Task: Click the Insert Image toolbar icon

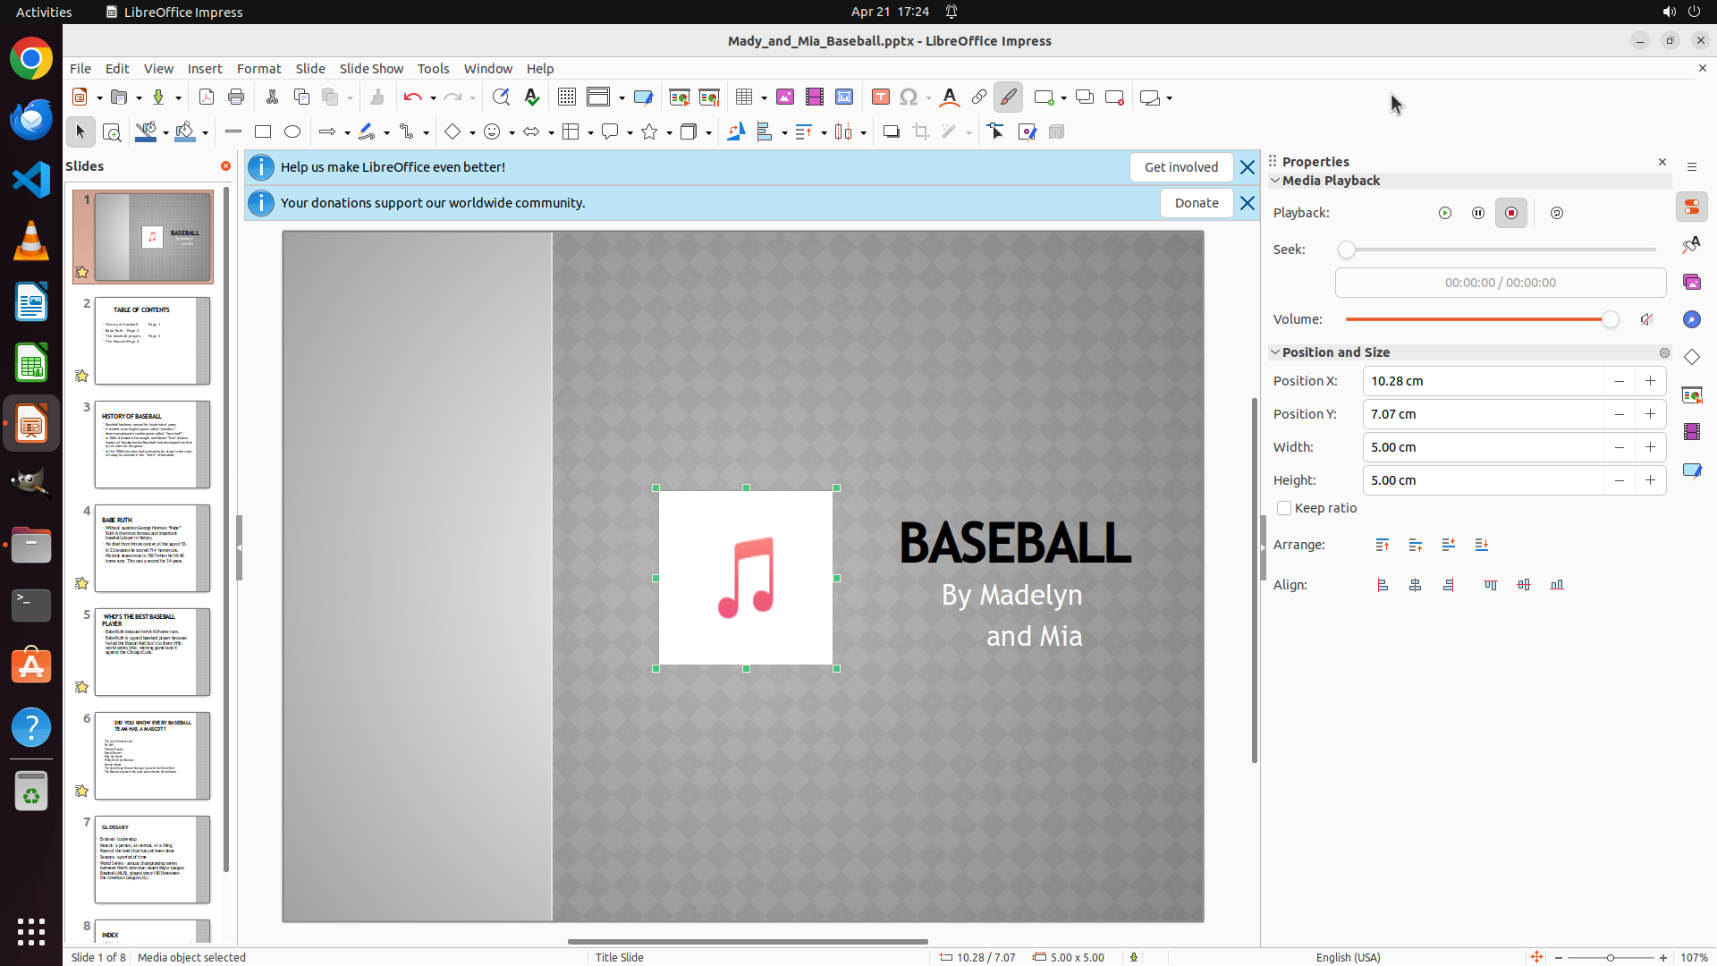Action: (x=785, y=97)
